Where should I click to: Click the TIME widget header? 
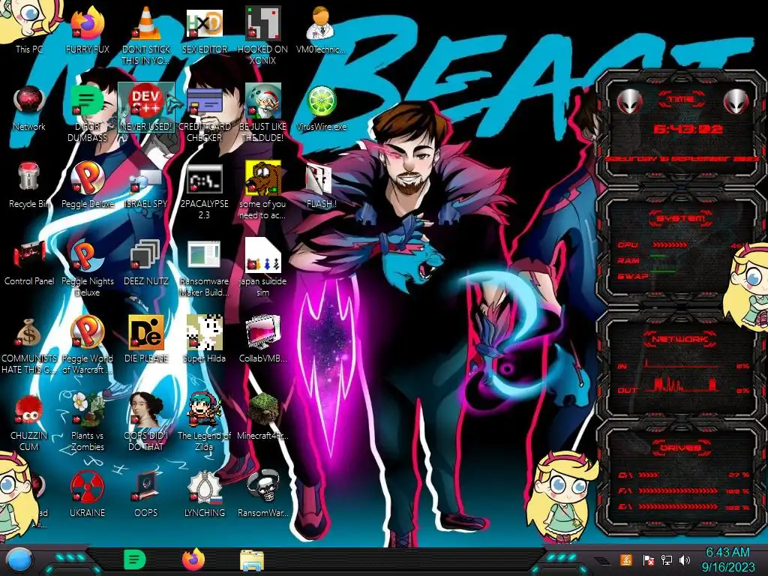681,100
